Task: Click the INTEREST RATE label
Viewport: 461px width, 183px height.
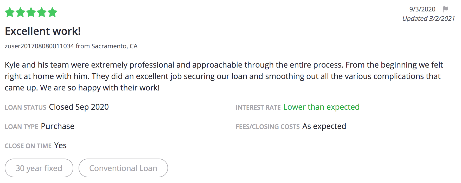Action: tap(258, 107)
